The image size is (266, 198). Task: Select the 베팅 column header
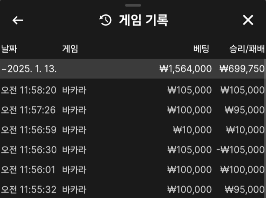pos(201,49)
